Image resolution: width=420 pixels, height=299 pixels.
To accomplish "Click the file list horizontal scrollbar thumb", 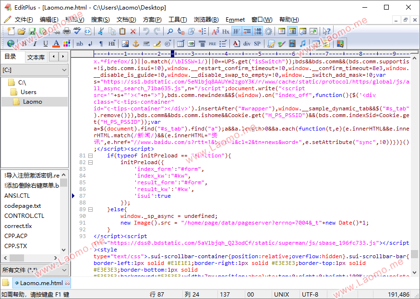I will coord(17,258).
